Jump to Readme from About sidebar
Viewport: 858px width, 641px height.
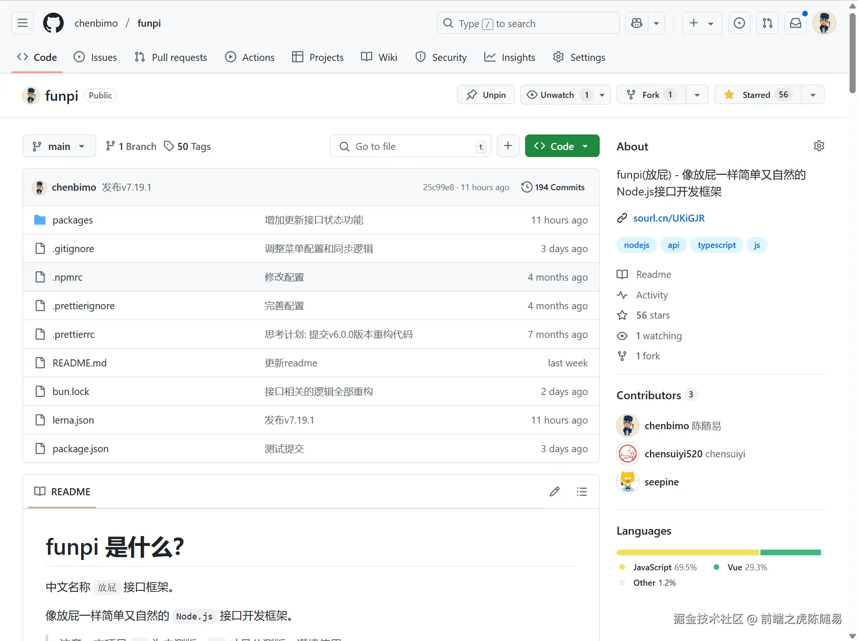coord(644,275)
